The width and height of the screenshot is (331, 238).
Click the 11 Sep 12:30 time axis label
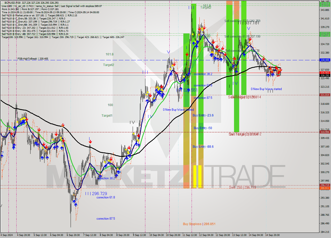click(x=190, y=235)
